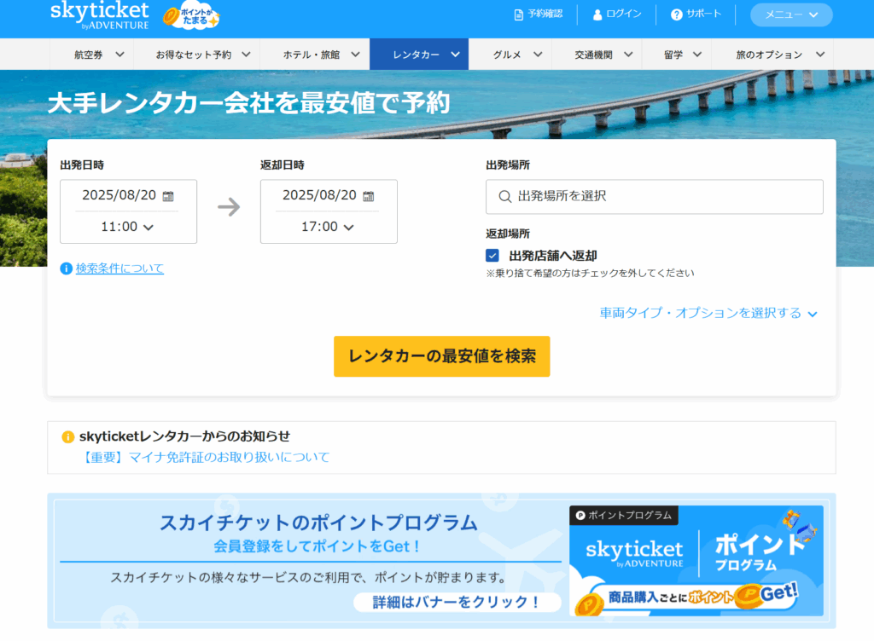
Task: Expand the お得なセット予約 menu chevron
Action: pos(246,55)
